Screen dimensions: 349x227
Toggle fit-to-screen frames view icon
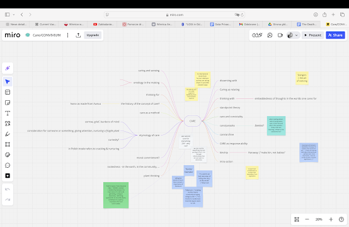(297, 219)
